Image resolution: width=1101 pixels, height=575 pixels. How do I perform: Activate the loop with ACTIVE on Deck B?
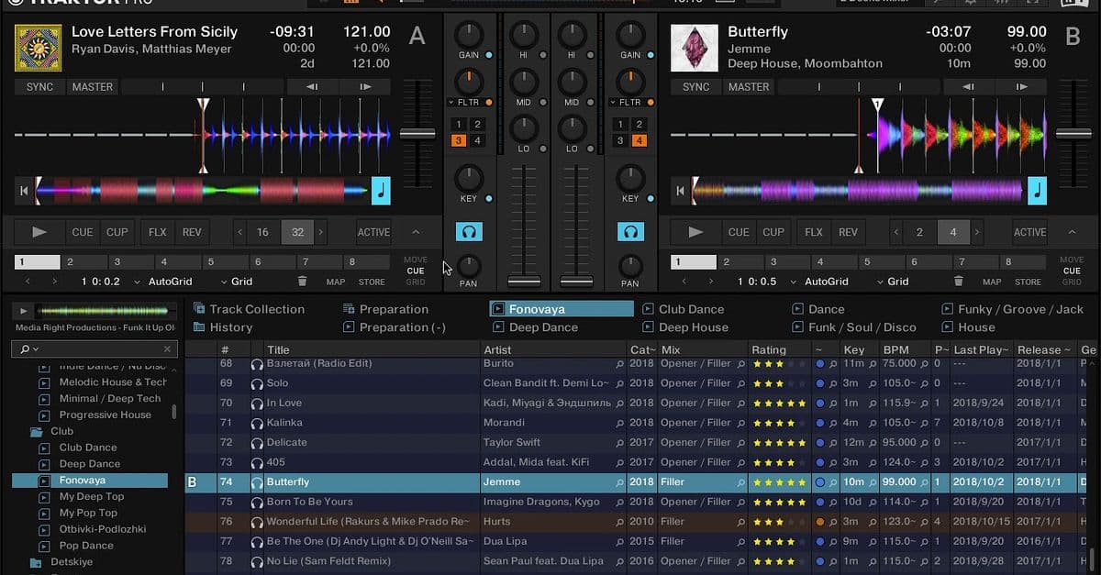(1029, 232)
